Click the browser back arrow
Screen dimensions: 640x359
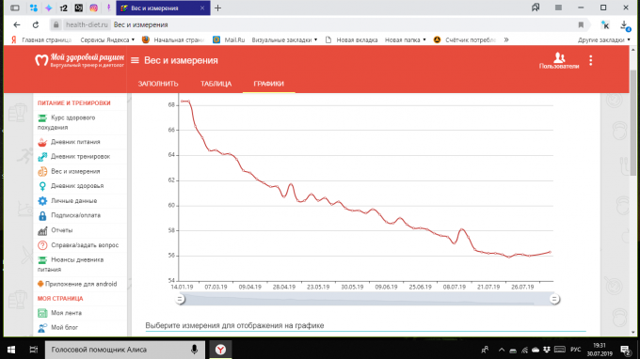pos(17,24)
